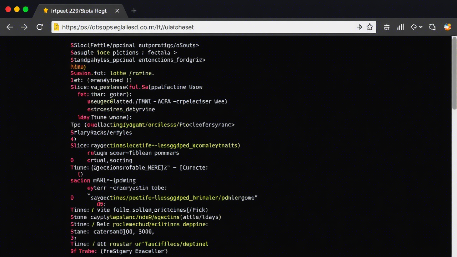This screenshot has height=257, width=457.
Task: Click the go arrow inside the address bar
Action: [x=360, y=27]
